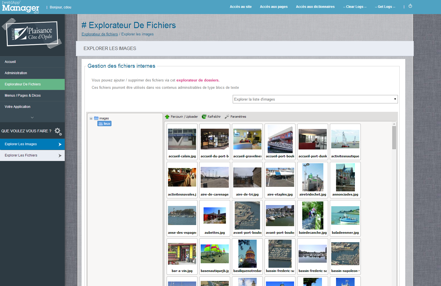Click Explorateur de fichiers breadcrumb link
This screenshot has height=286, width=441.
(x=100, y=34)
